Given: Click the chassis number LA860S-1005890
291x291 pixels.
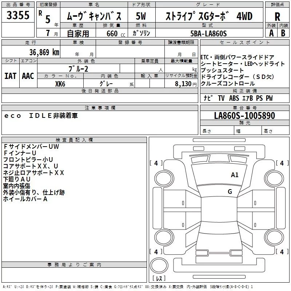Looking at the screenshot, I should click(x=244, y=115).
